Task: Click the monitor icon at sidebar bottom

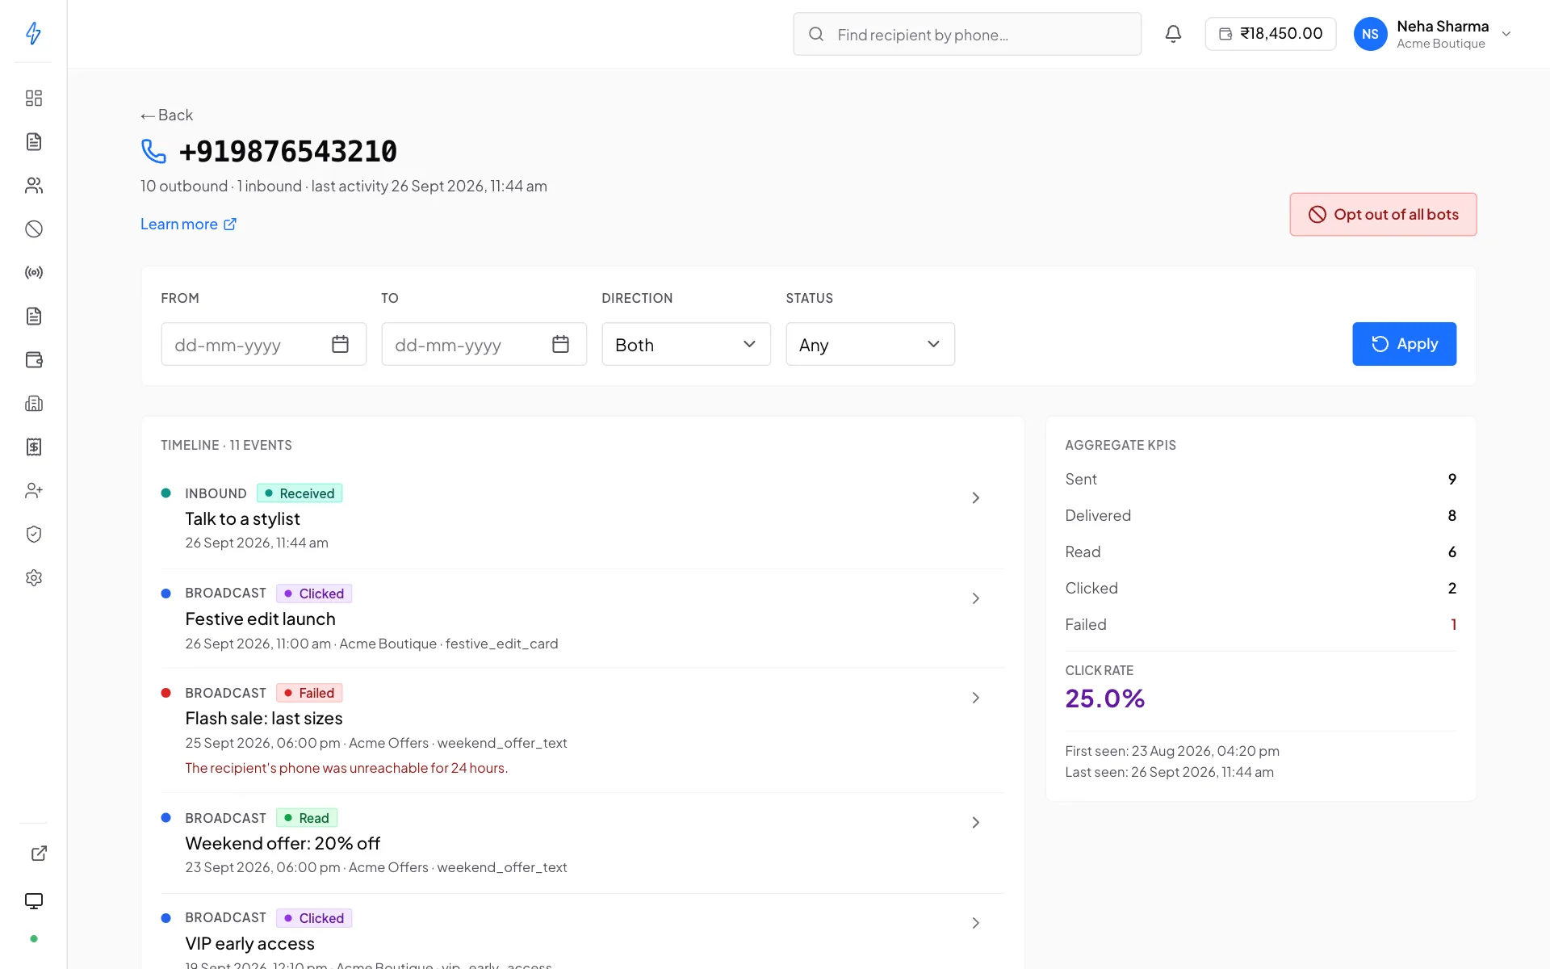Action: [x=34, y=901]
